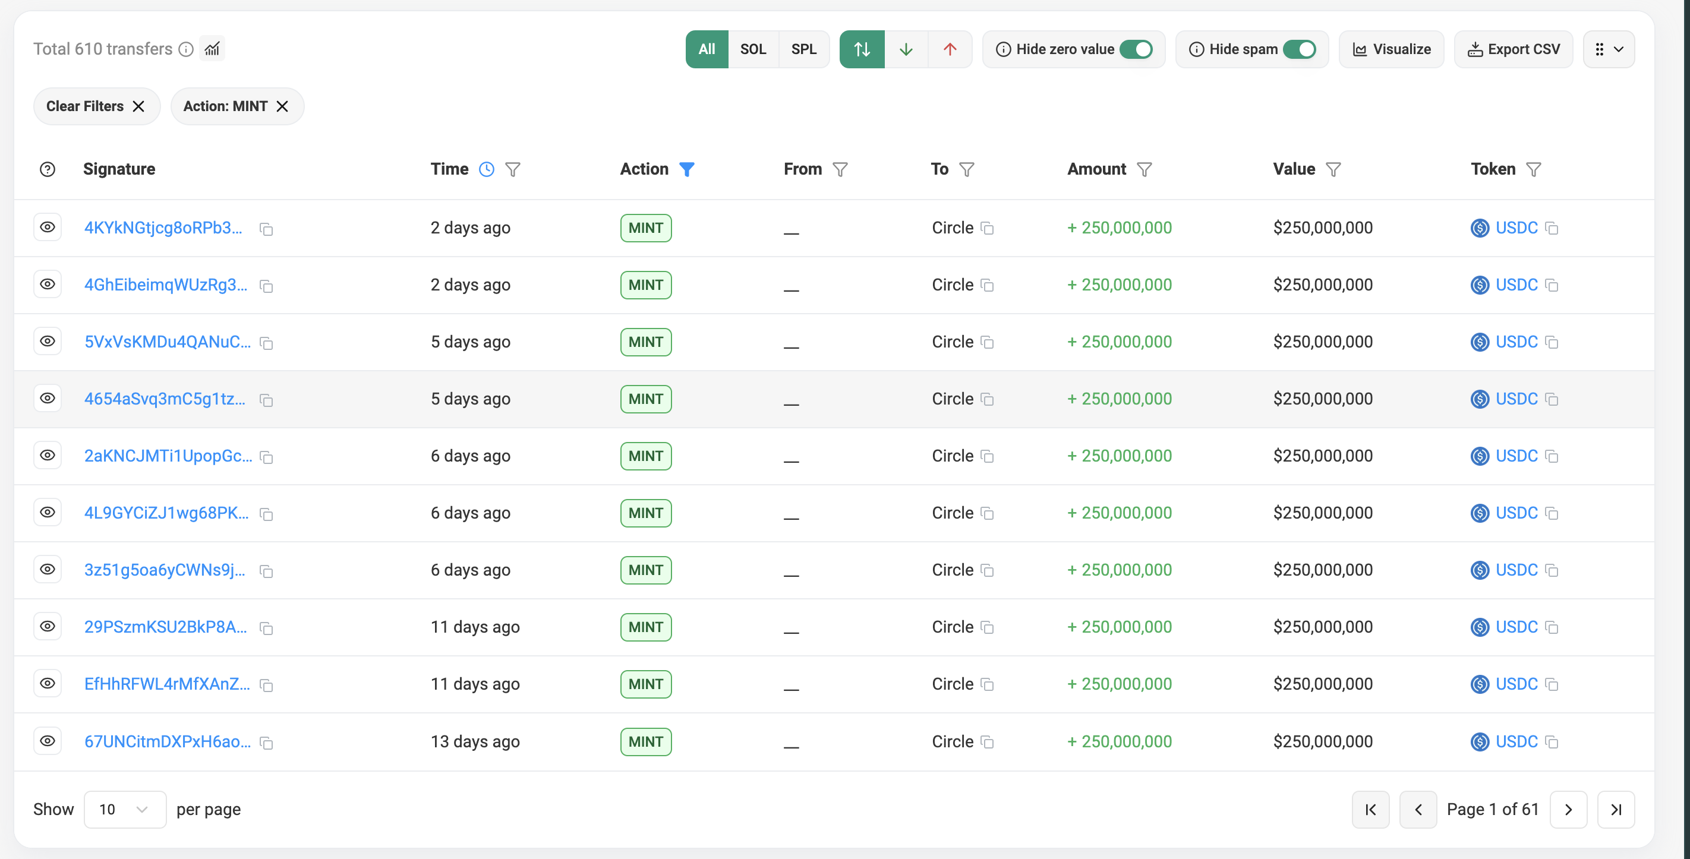Open the Time column filter funnel
Viewport: 1690px width, 859px height.
point(512,170)
